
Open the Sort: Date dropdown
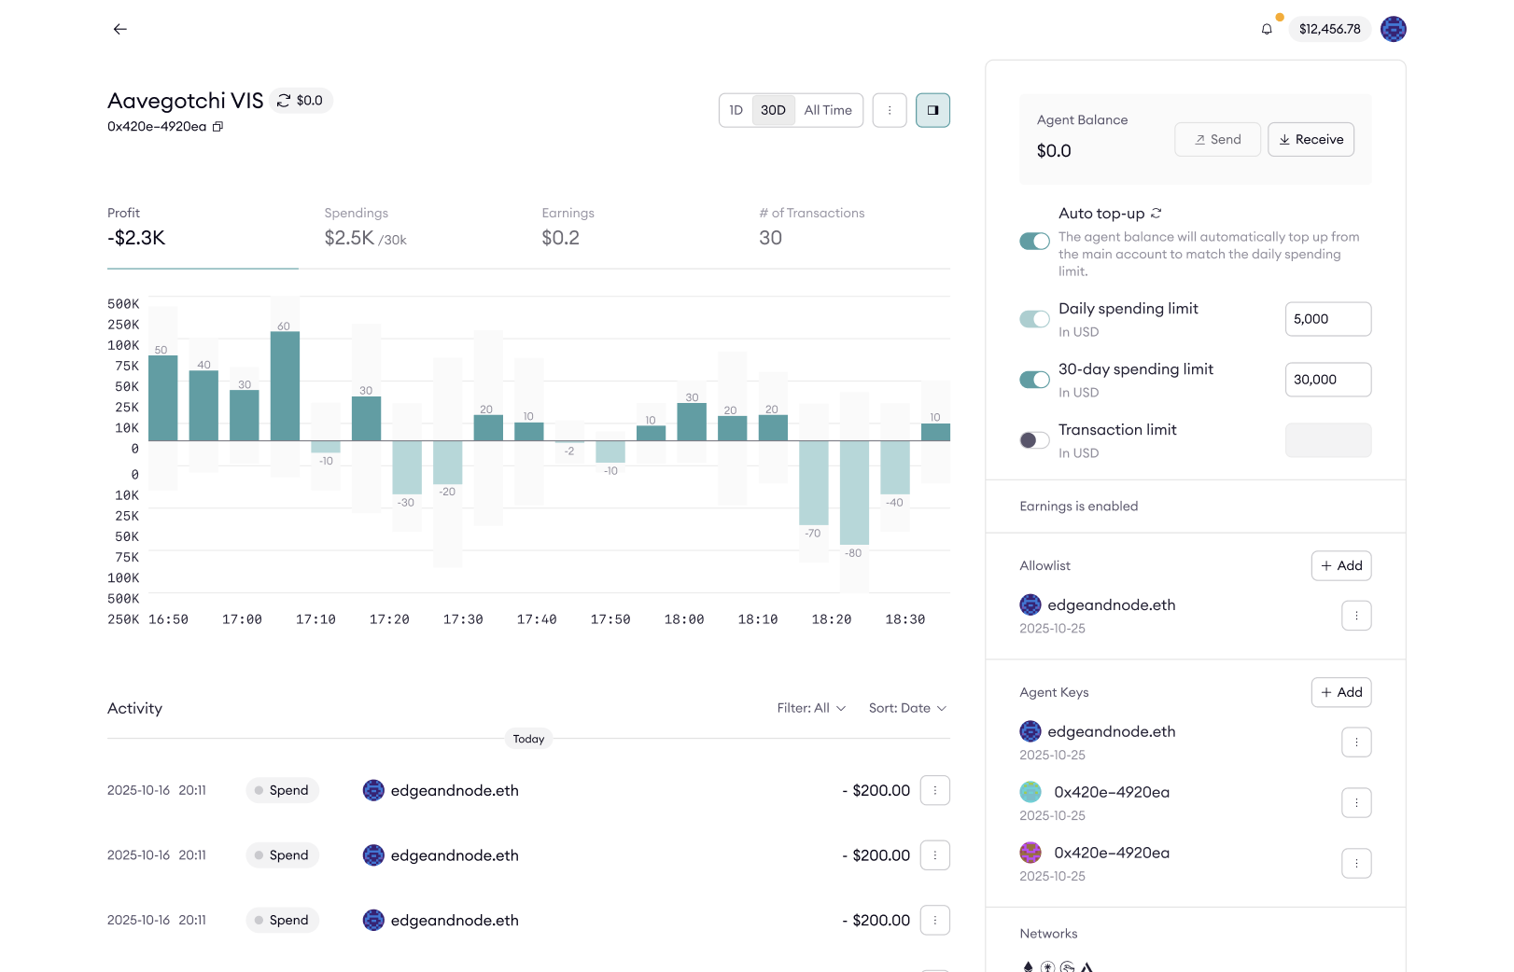[906, 708]
